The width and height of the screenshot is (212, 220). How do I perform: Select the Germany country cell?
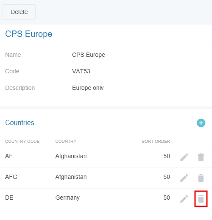pos(67,198)
